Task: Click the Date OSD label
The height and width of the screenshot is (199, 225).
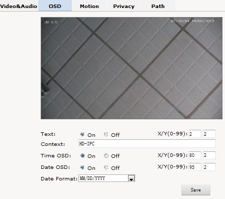Action: tap(55, 167)
